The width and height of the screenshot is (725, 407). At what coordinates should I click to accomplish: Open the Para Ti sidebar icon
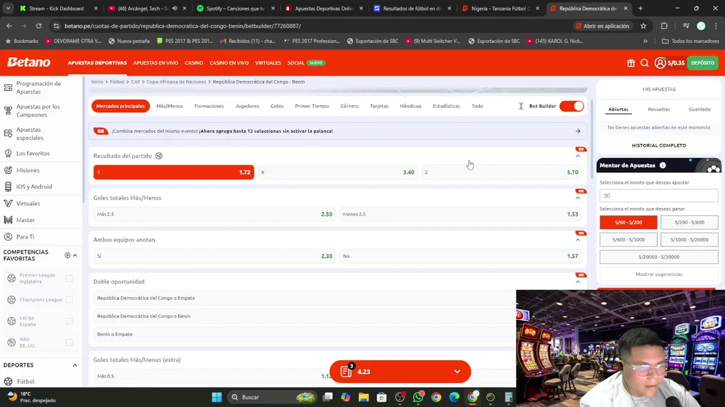click(x=8, y=237)
